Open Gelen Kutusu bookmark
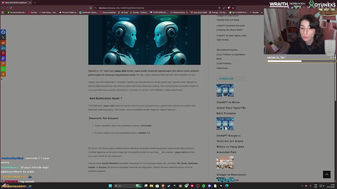 tap(48, 12)
